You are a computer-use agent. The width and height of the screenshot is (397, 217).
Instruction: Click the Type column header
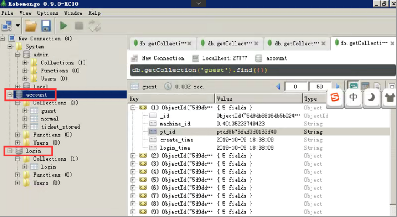pyautogui.click(x=315, y=99)
